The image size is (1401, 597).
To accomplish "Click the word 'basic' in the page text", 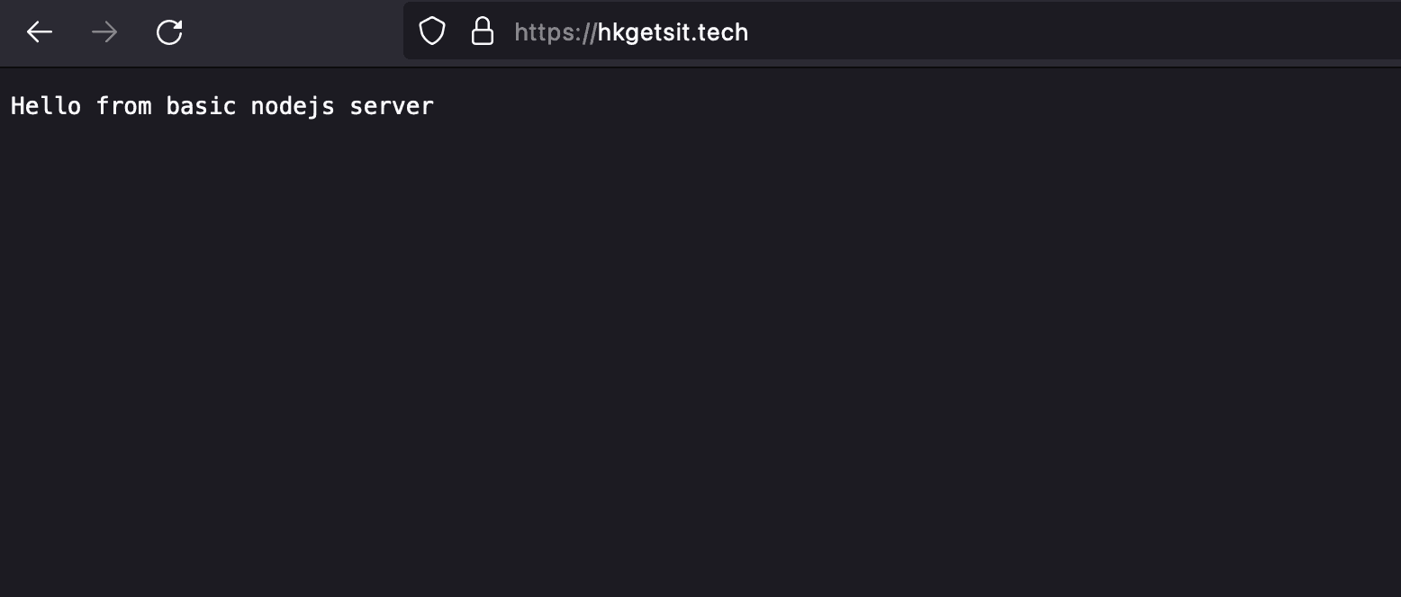I will (202, 106).
